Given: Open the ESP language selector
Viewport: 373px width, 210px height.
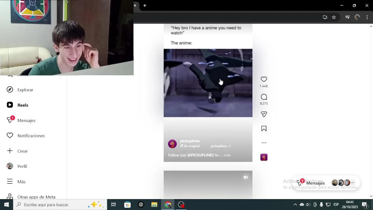Looking at the screenshot, I should click(x=336, y=204).
